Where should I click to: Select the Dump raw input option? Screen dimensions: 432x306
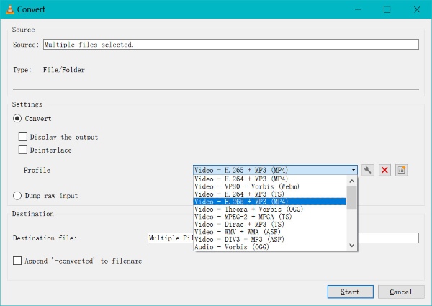tap(18, 196)
